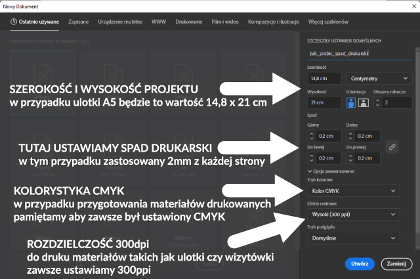Open Efekty rastrowe dropdown (300 ppi)
The height and width of the screenshot is (279, 420).
[352, 214]
